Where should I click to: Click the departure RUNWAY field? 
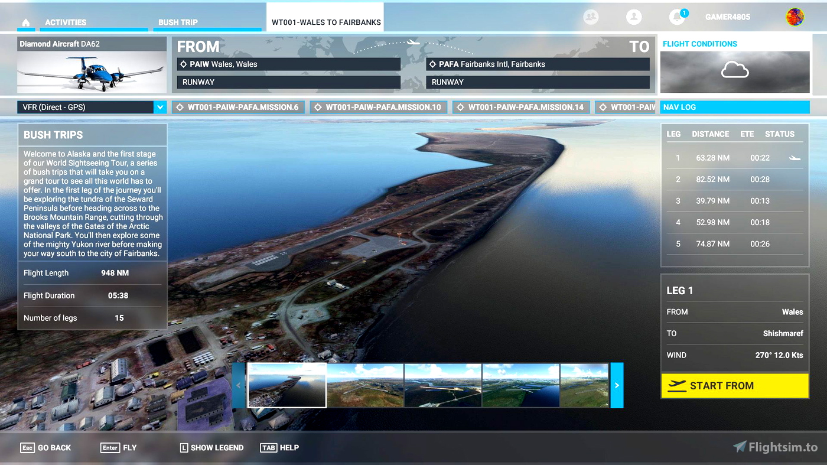pyautogui.click(x=289, y=82)
